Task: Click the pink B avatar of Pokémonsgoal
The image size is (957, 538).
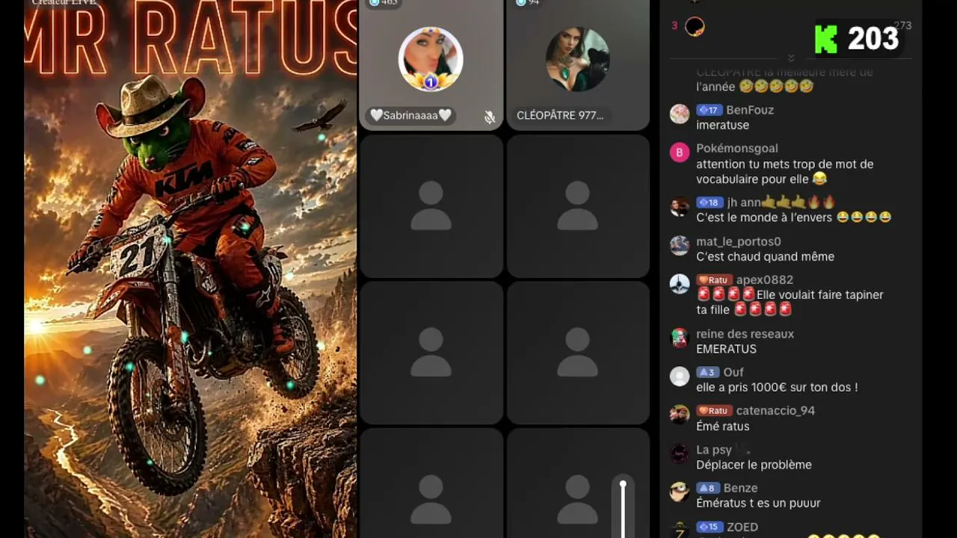Action: (x=680, y=152)
